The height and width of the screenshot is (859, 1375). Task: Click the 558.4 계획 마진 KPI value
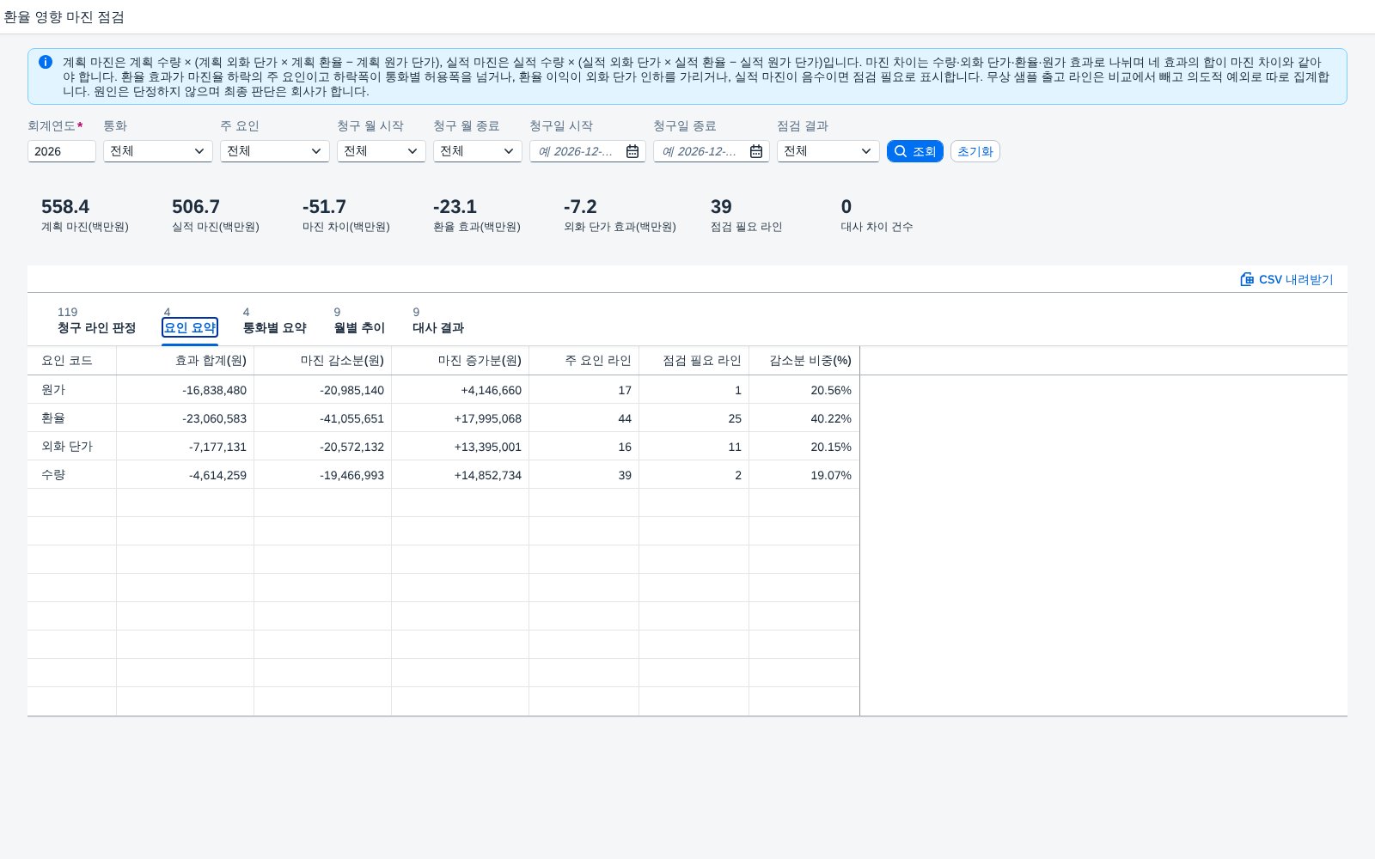pyautogui.click(x=65, y=207)
